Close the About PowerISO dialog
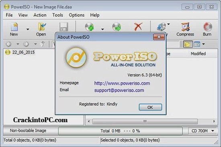This screenshot has height=147, width=221. 159,37
